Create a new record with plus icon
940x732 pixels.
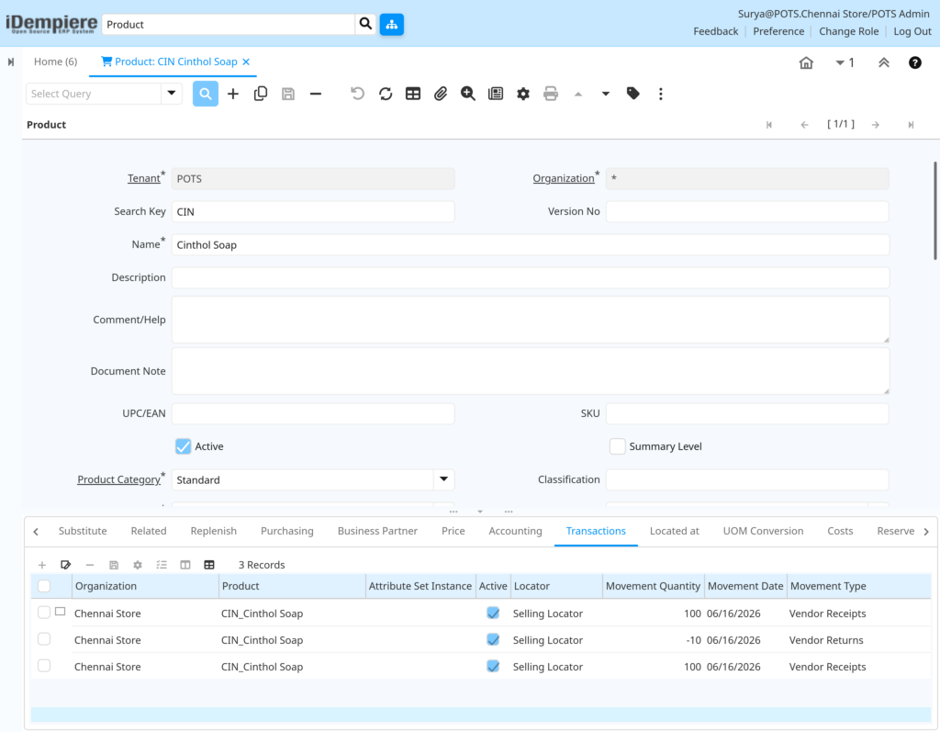(233, 94)
